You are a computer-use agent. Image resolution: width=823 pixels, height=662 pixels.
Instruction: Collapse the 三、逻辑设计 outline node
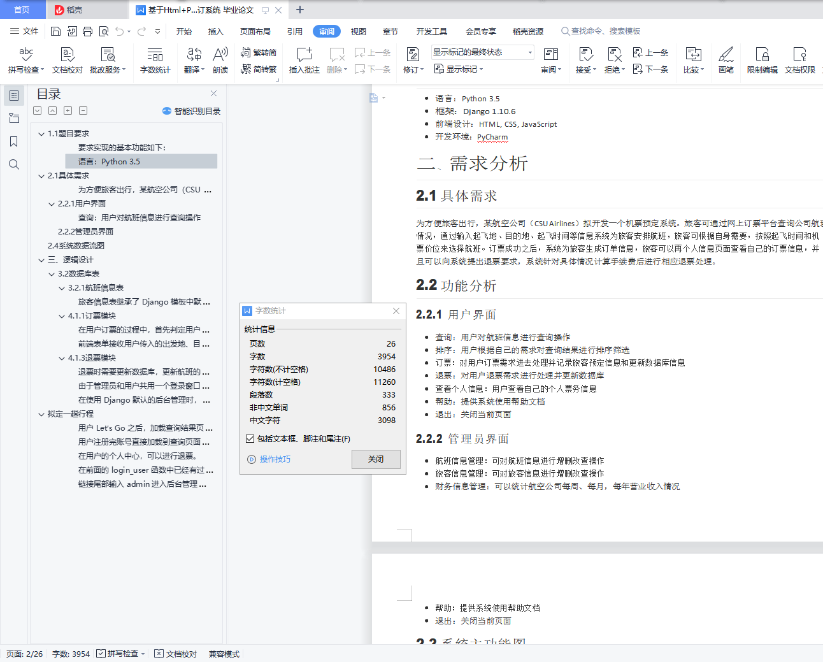coord(41,260)
